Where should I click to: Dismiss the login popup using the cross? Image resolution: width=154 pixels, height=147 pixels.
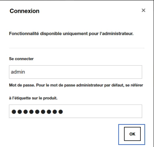click(x=144, y=10)
